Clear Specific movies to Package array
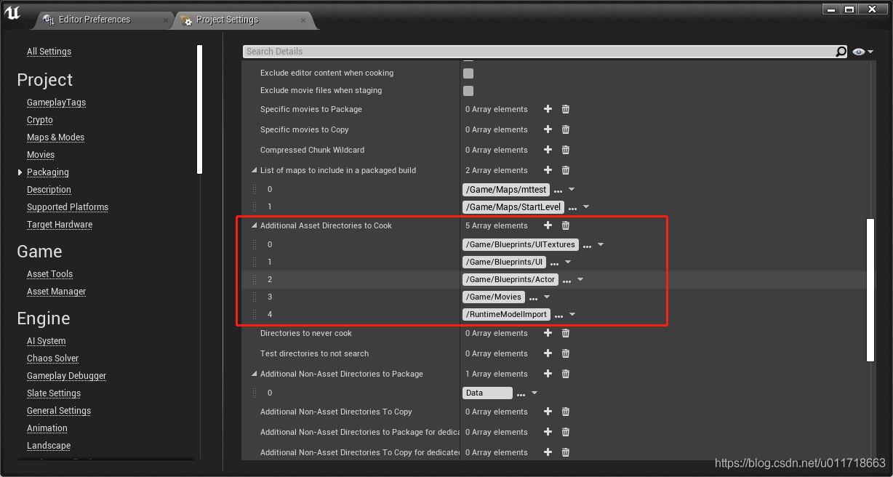 point(566,109)
